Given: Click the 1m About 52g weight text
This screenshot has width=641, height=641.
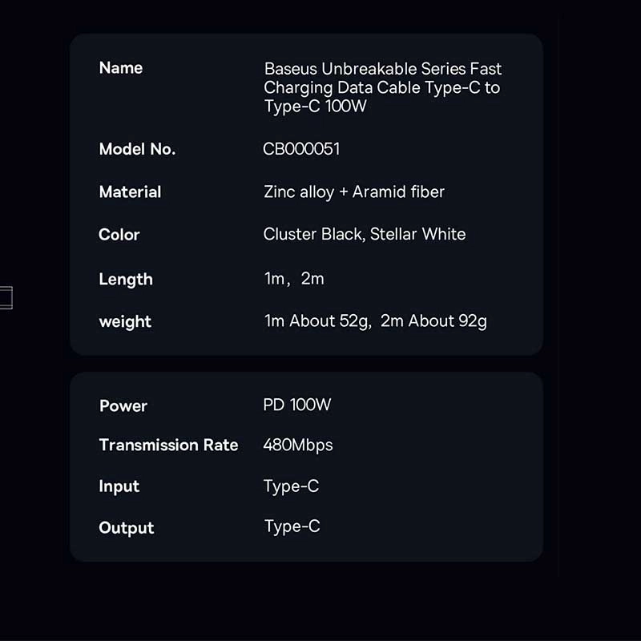Looking at the screenshot, I should point(317,322).
